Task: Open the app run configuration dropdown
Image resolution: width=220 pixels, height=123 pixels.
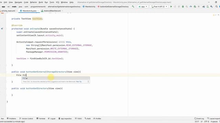Action: pyautogui.click(x=143, y=6)
